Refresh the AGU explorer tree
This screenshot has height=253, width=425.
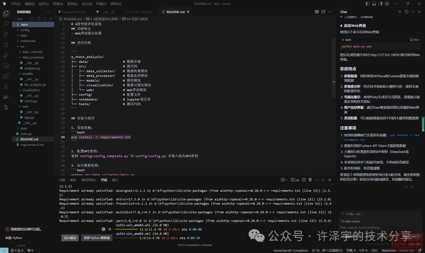coord(44,19)
